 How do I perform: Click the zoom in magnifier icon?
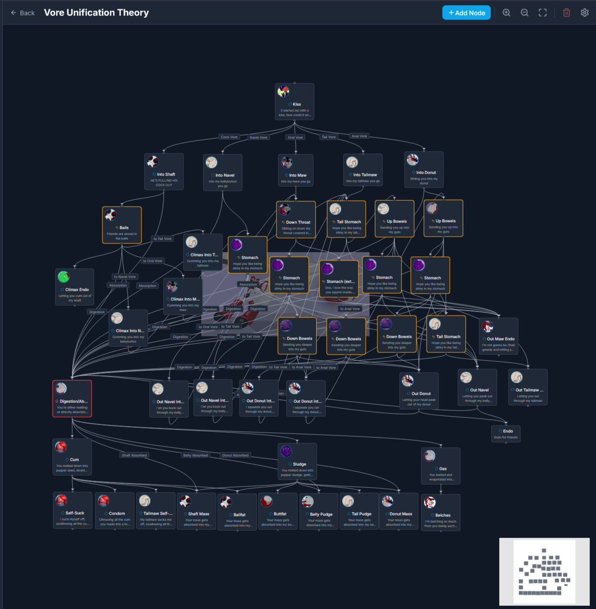point(506,13)
